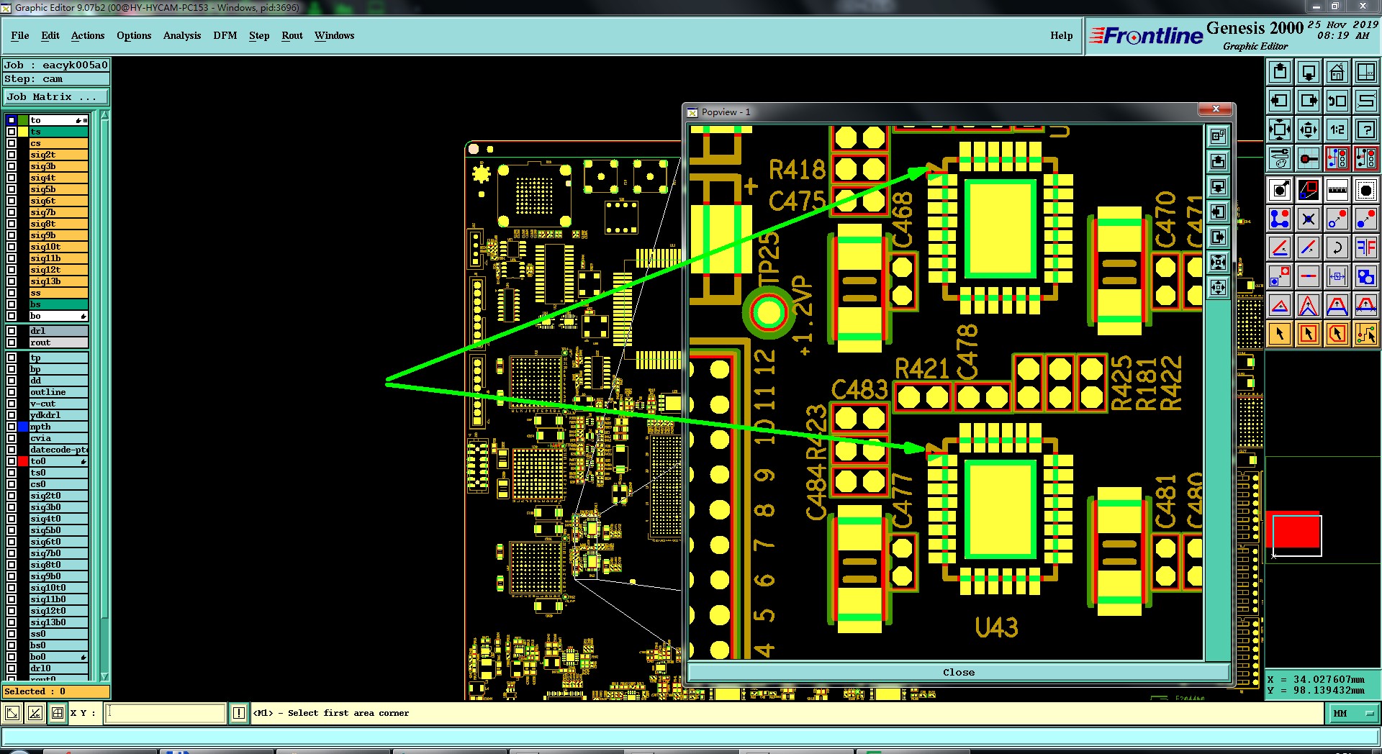
Task: Click the grid icon left of X Y label
Action: [58, 713]
